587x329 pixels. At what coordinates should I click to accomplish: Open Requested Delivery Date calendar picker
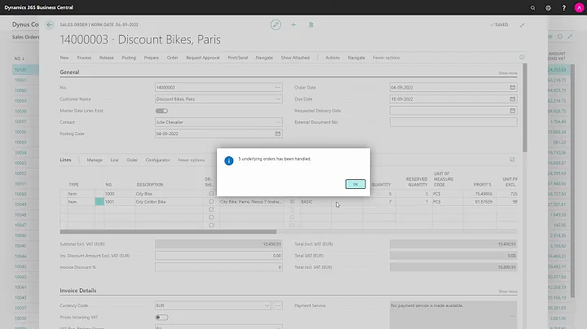pos(512,111)
